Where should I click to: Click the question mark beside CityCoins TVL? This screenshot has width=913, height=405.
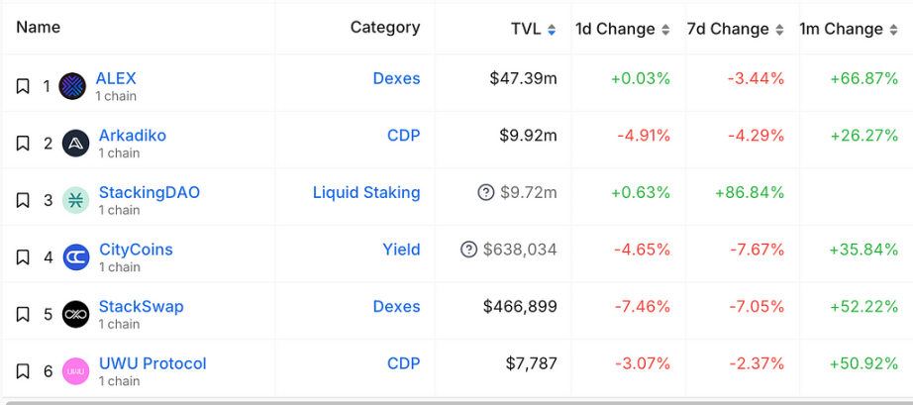(469, 250)
